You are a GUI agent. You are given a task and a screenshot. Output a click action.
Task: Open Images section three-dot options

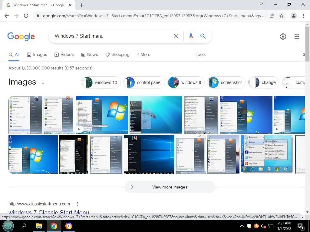click(43, 82)
